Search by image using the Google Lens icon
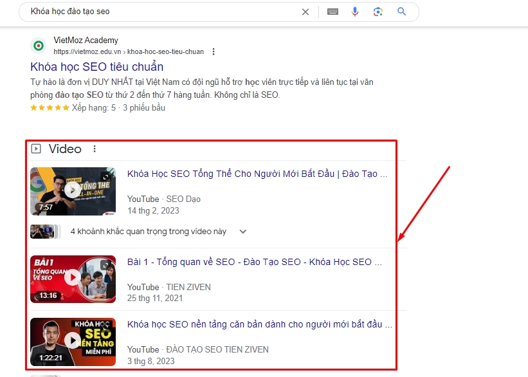Screen dimensions: 528x377 coord(378,12)
